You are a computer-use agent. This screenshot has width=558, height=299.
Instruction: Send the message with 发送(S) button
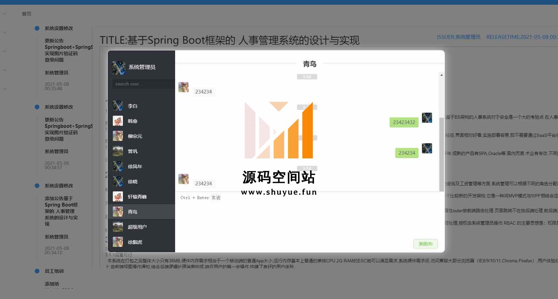[426, 244]
